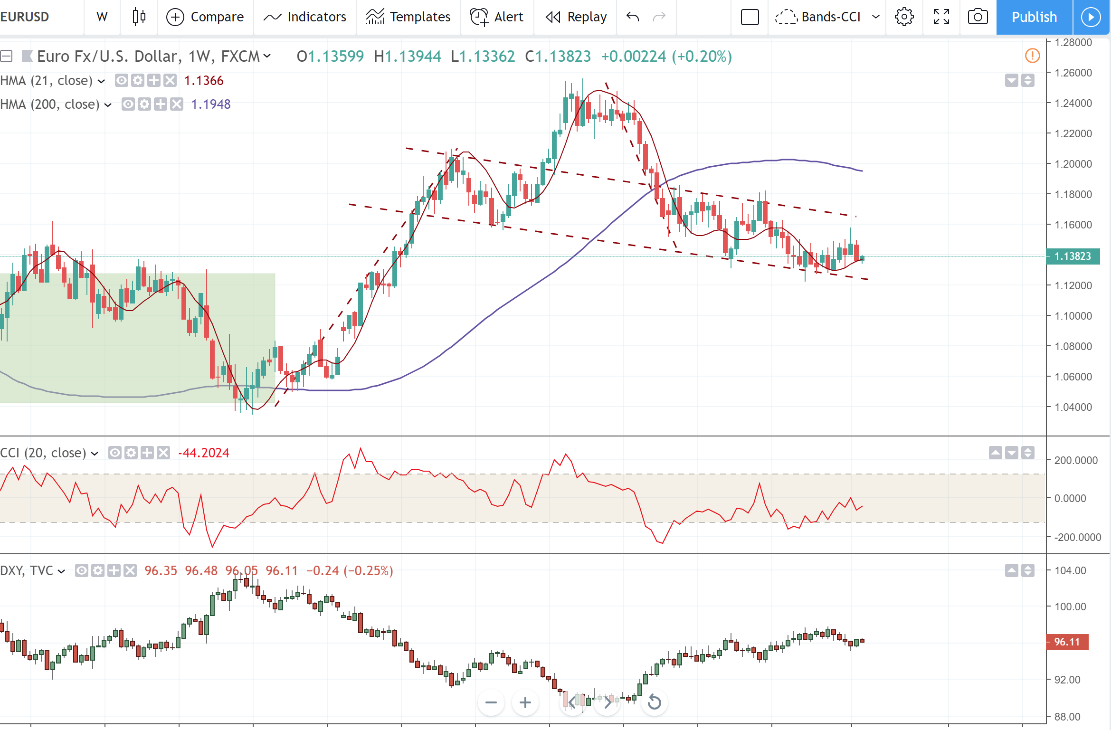The height and width of the screenshot is (730, 1111).
Task: Expand DXY, TVC dropdown arrow
Action: (61, 571)
